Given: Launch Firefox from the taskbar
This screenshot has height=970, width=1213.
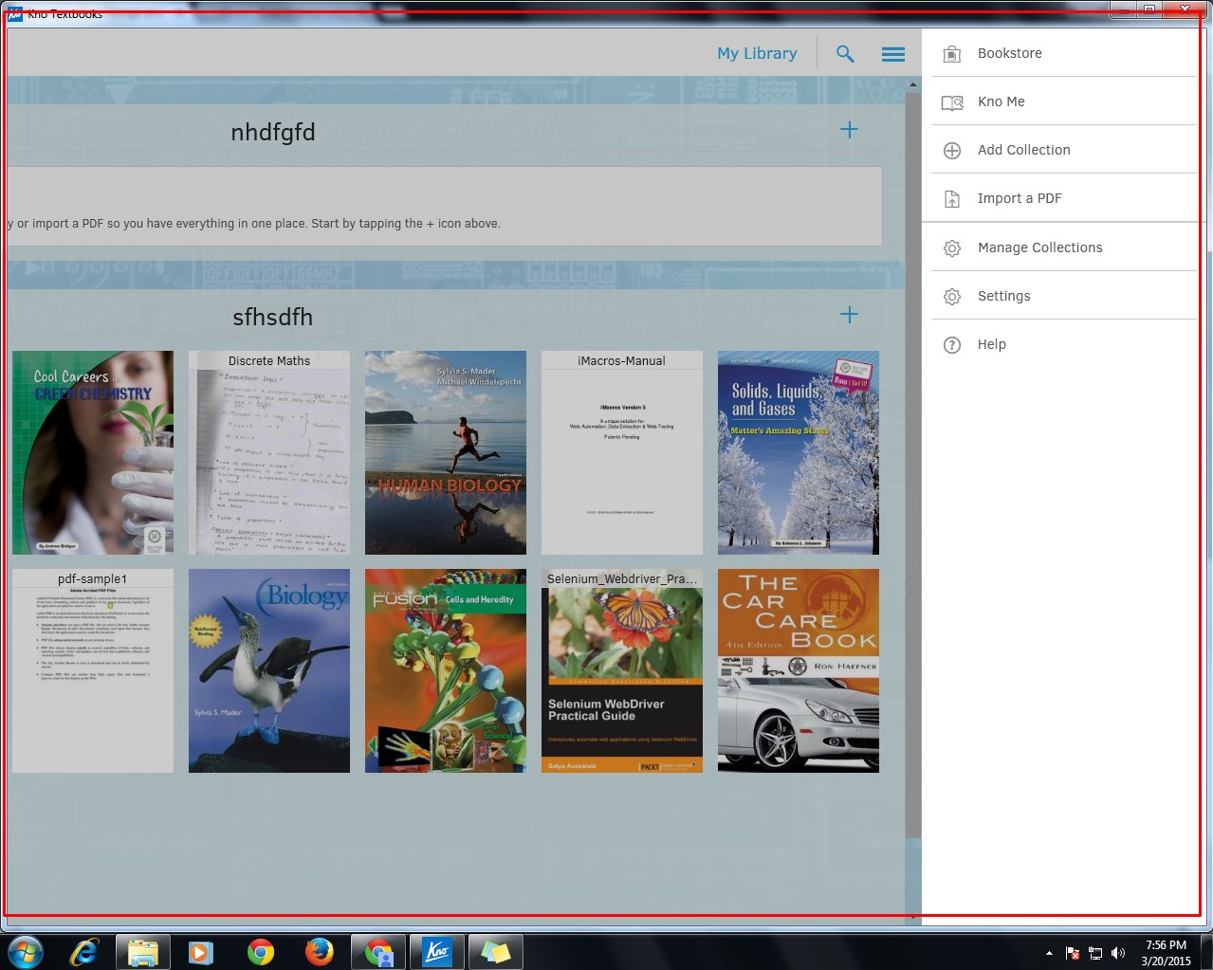Looking at the screenshot, I should 320,952.
